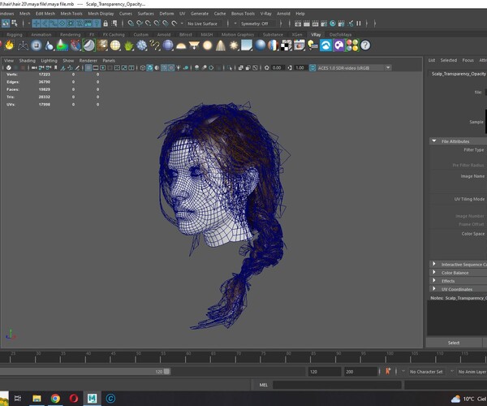Expand the Effects section
487x406 pixels.
point(434,280)
